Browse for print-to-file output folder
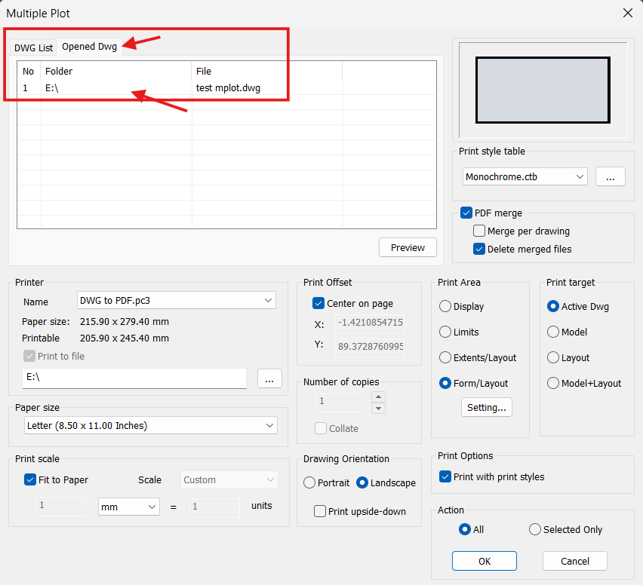Viewport: 643px width, 585px height. pos(269,378)
